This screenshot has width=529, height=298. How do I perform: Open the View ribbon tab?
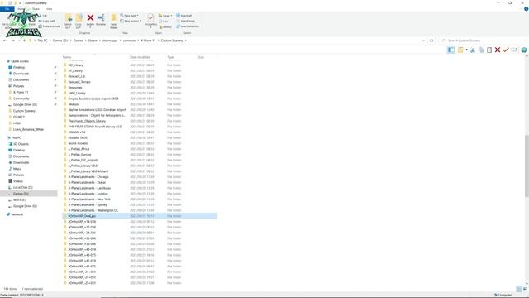(x=49, y=9)
